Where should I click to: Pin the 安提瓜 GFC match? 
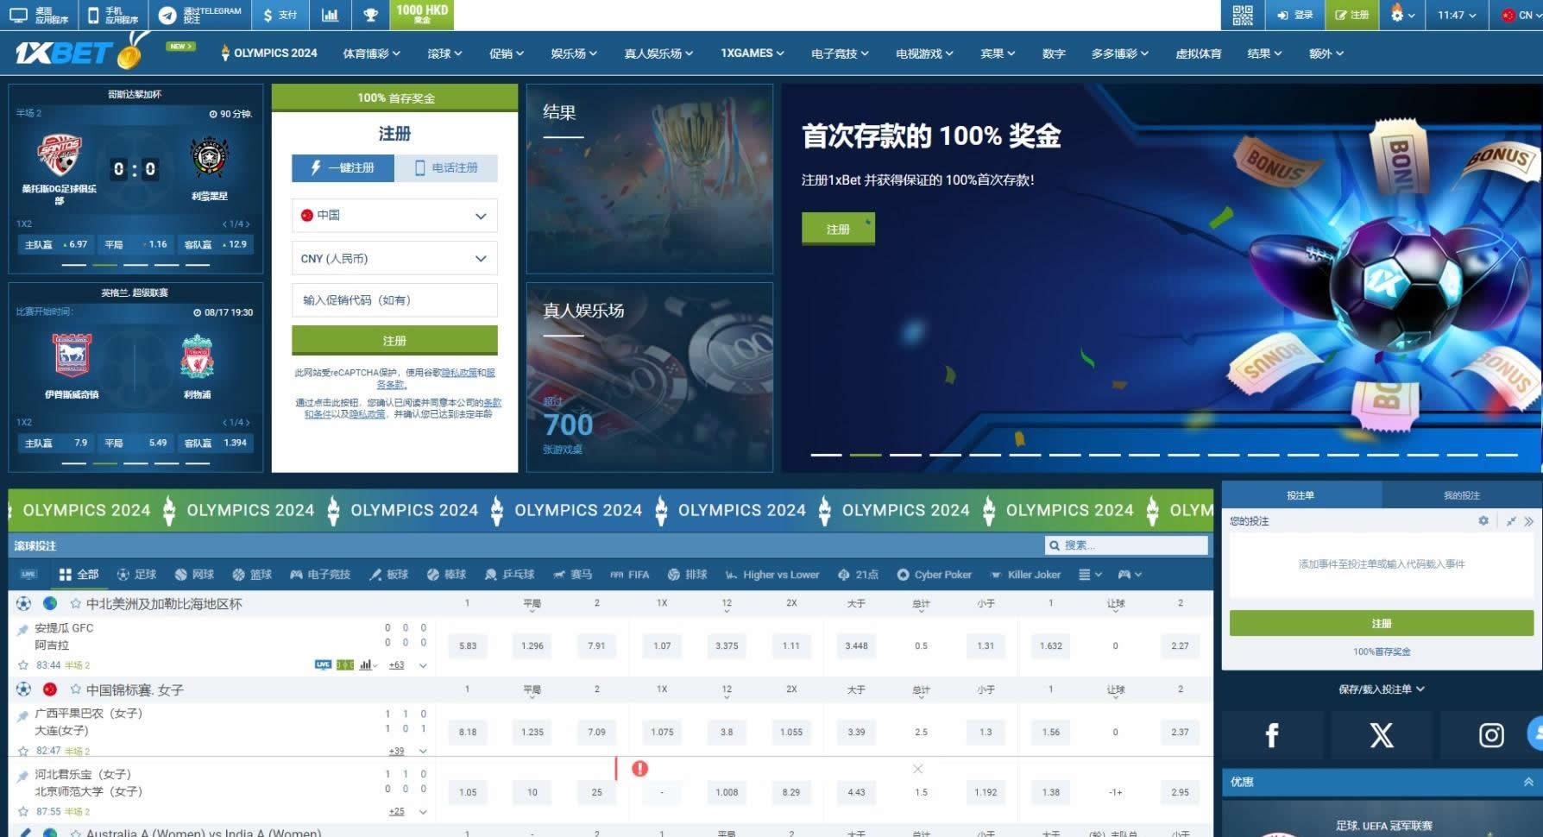[23, 630]
